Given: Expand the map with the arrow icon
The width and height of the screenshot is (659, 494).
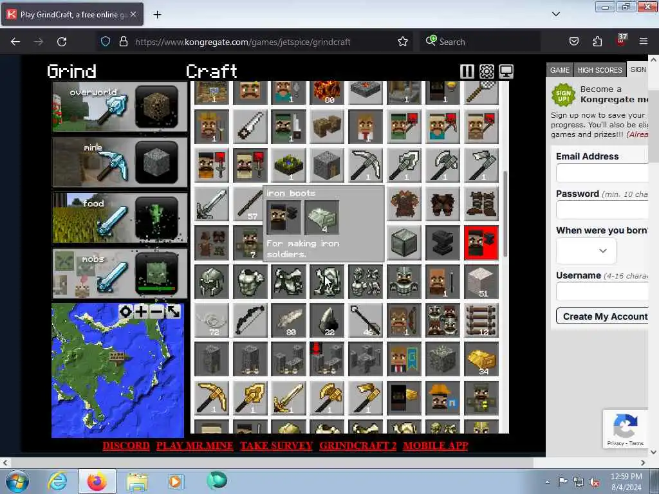Looking at the screenshot, I should pos(173,312).
